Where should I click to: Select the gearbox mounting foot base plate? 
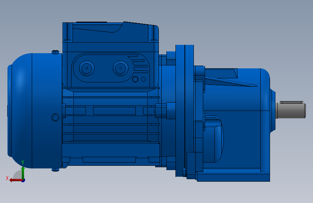coord(234,178)
